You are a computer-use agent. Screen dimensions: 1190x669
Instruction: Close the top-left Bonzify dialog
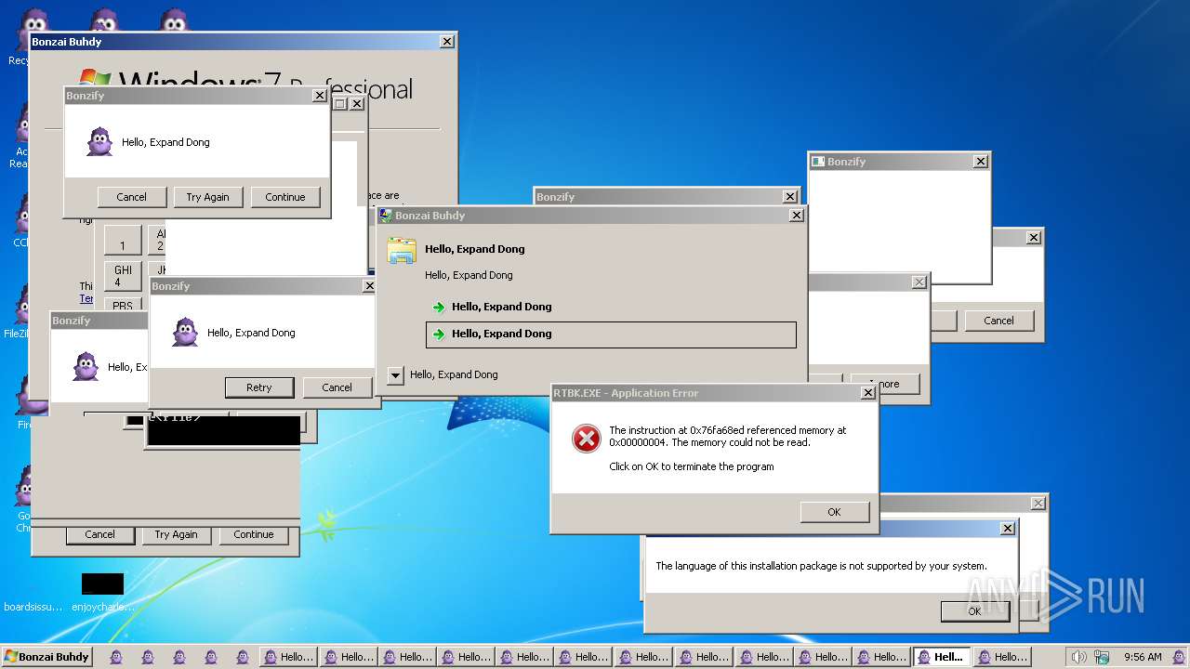[x=319, y=96]
